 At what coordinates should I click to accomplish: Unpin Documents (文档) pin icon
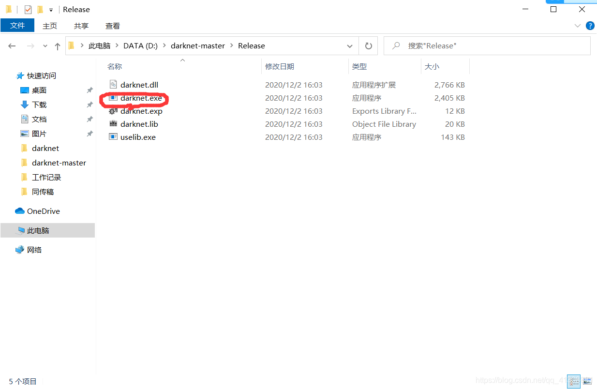90,119
